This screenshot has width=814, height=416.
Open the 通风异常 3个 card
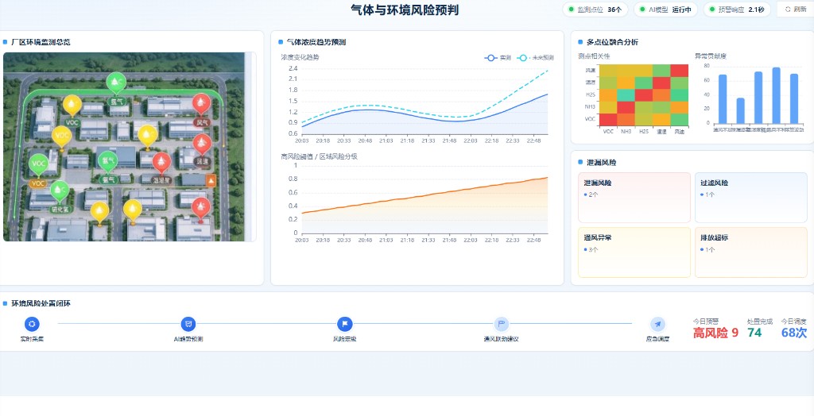point(634,252)
